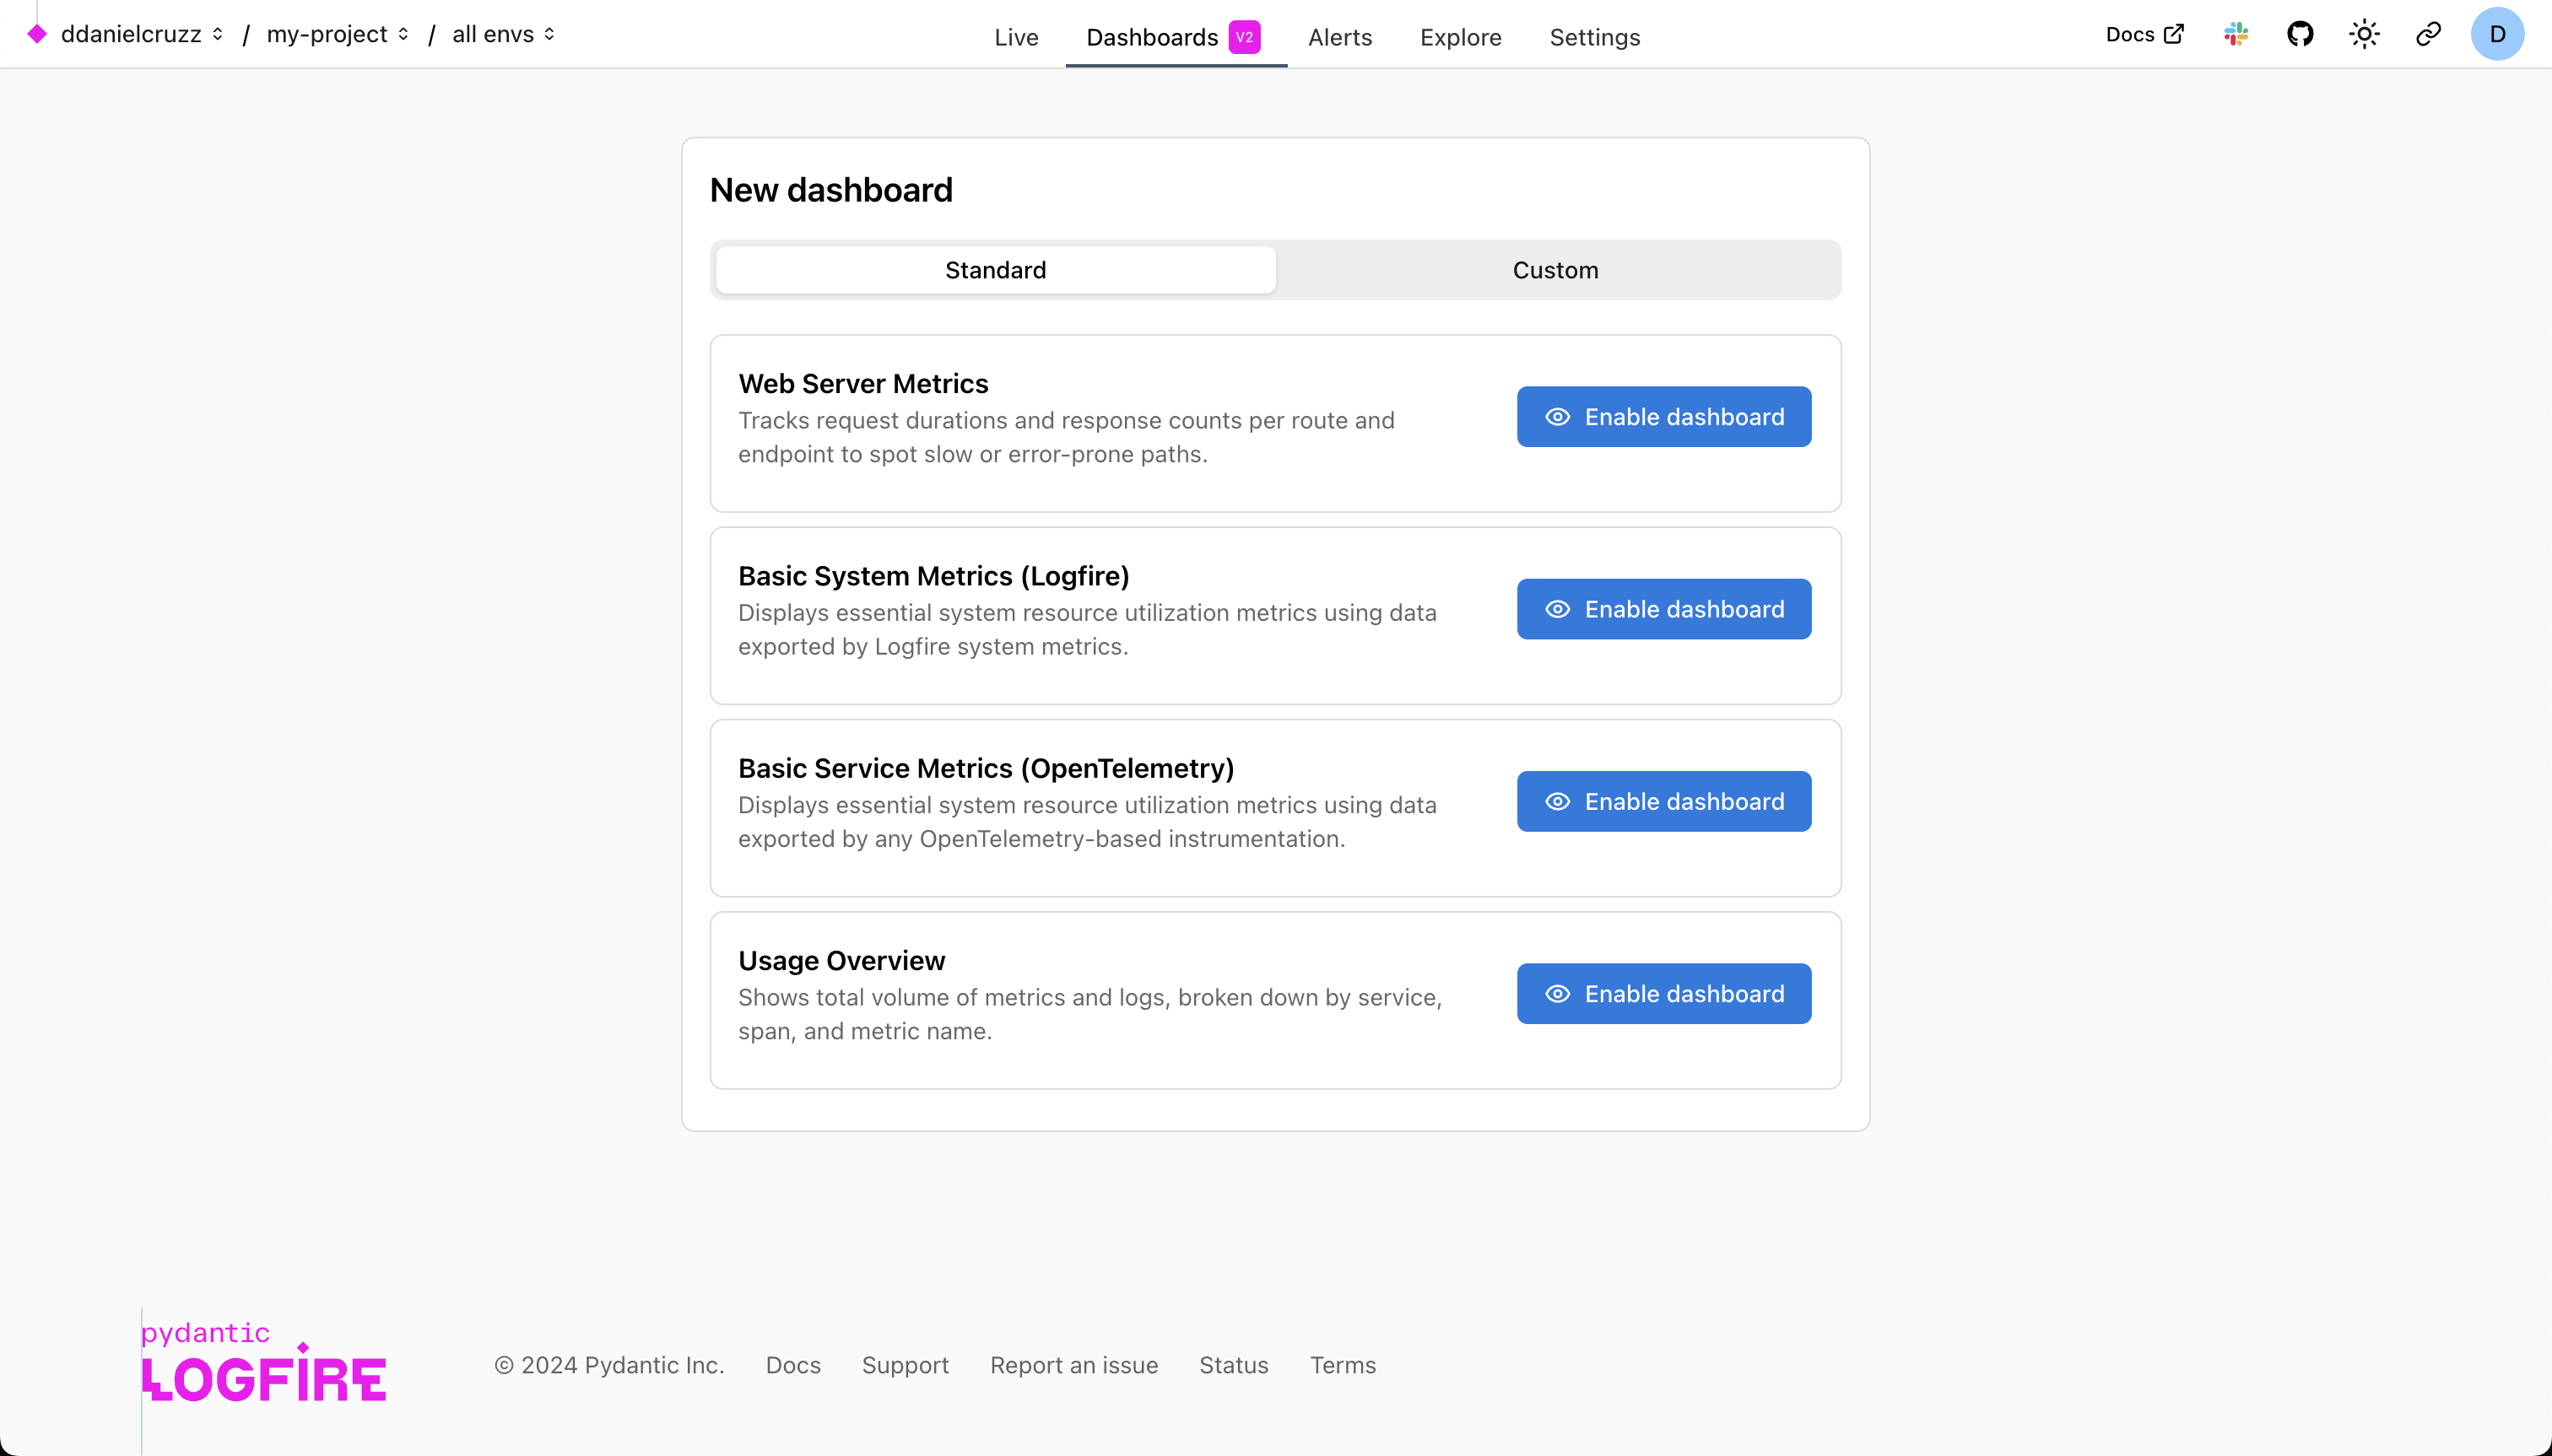Screen dimensions: 2552x1456
Task: Open the user avatar D menu
Action: point(2497,34)
